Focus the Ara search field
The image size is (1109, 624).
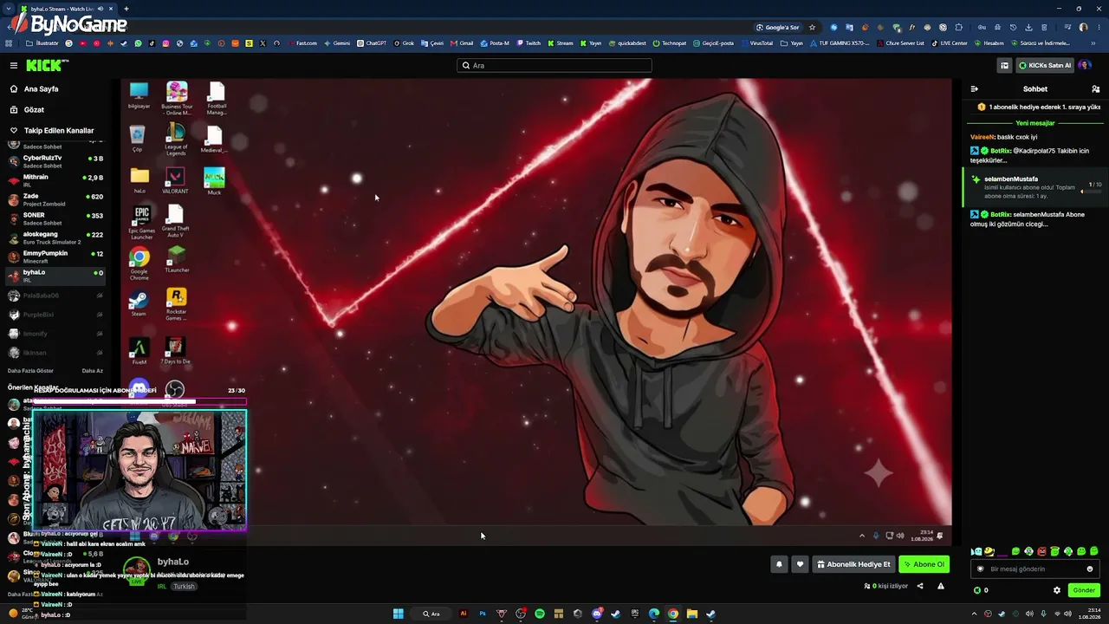click(554, 65)
